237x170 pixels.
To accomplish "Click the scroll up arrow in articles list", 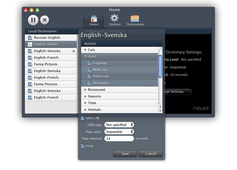I will [160, 106].
